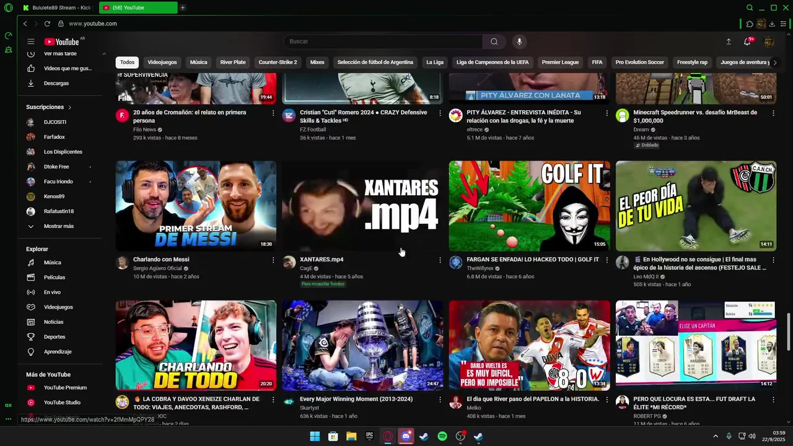
Task: Open Suscripciones section chevron
Action: (69, 107)
